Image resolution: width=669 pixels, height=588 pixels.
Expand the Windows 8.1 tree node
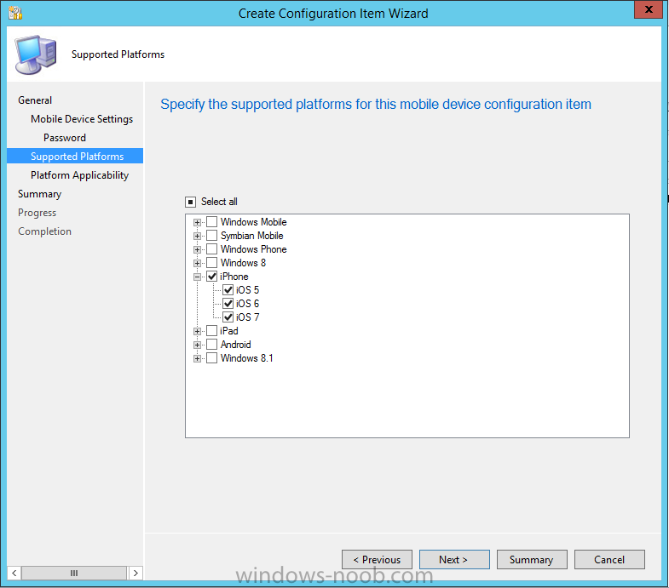197,359
